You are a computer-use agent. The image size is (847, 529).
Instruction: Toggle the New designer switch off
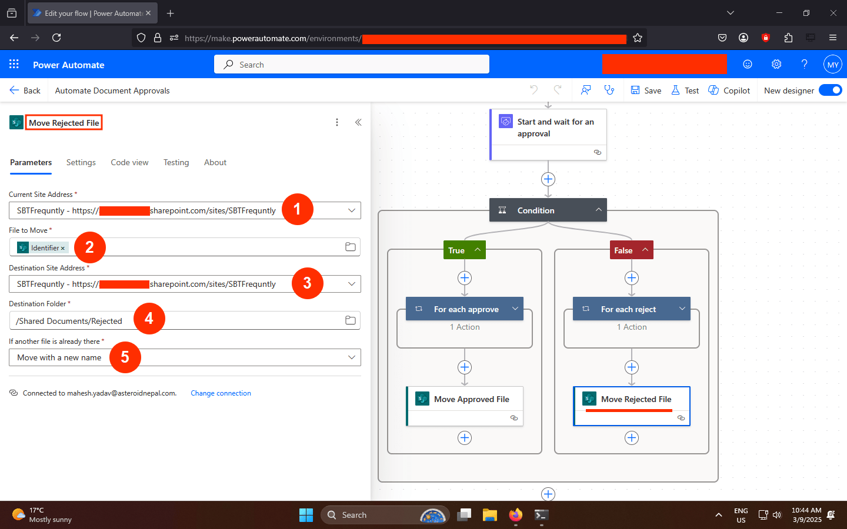830,90
